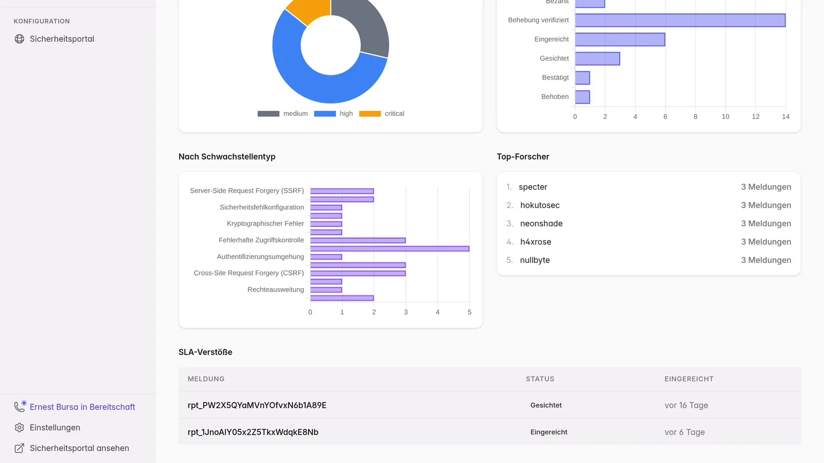The width and height of the screenshot is (824, 463).
Task: Select researcher h4xrose
Action: (536, 242)
